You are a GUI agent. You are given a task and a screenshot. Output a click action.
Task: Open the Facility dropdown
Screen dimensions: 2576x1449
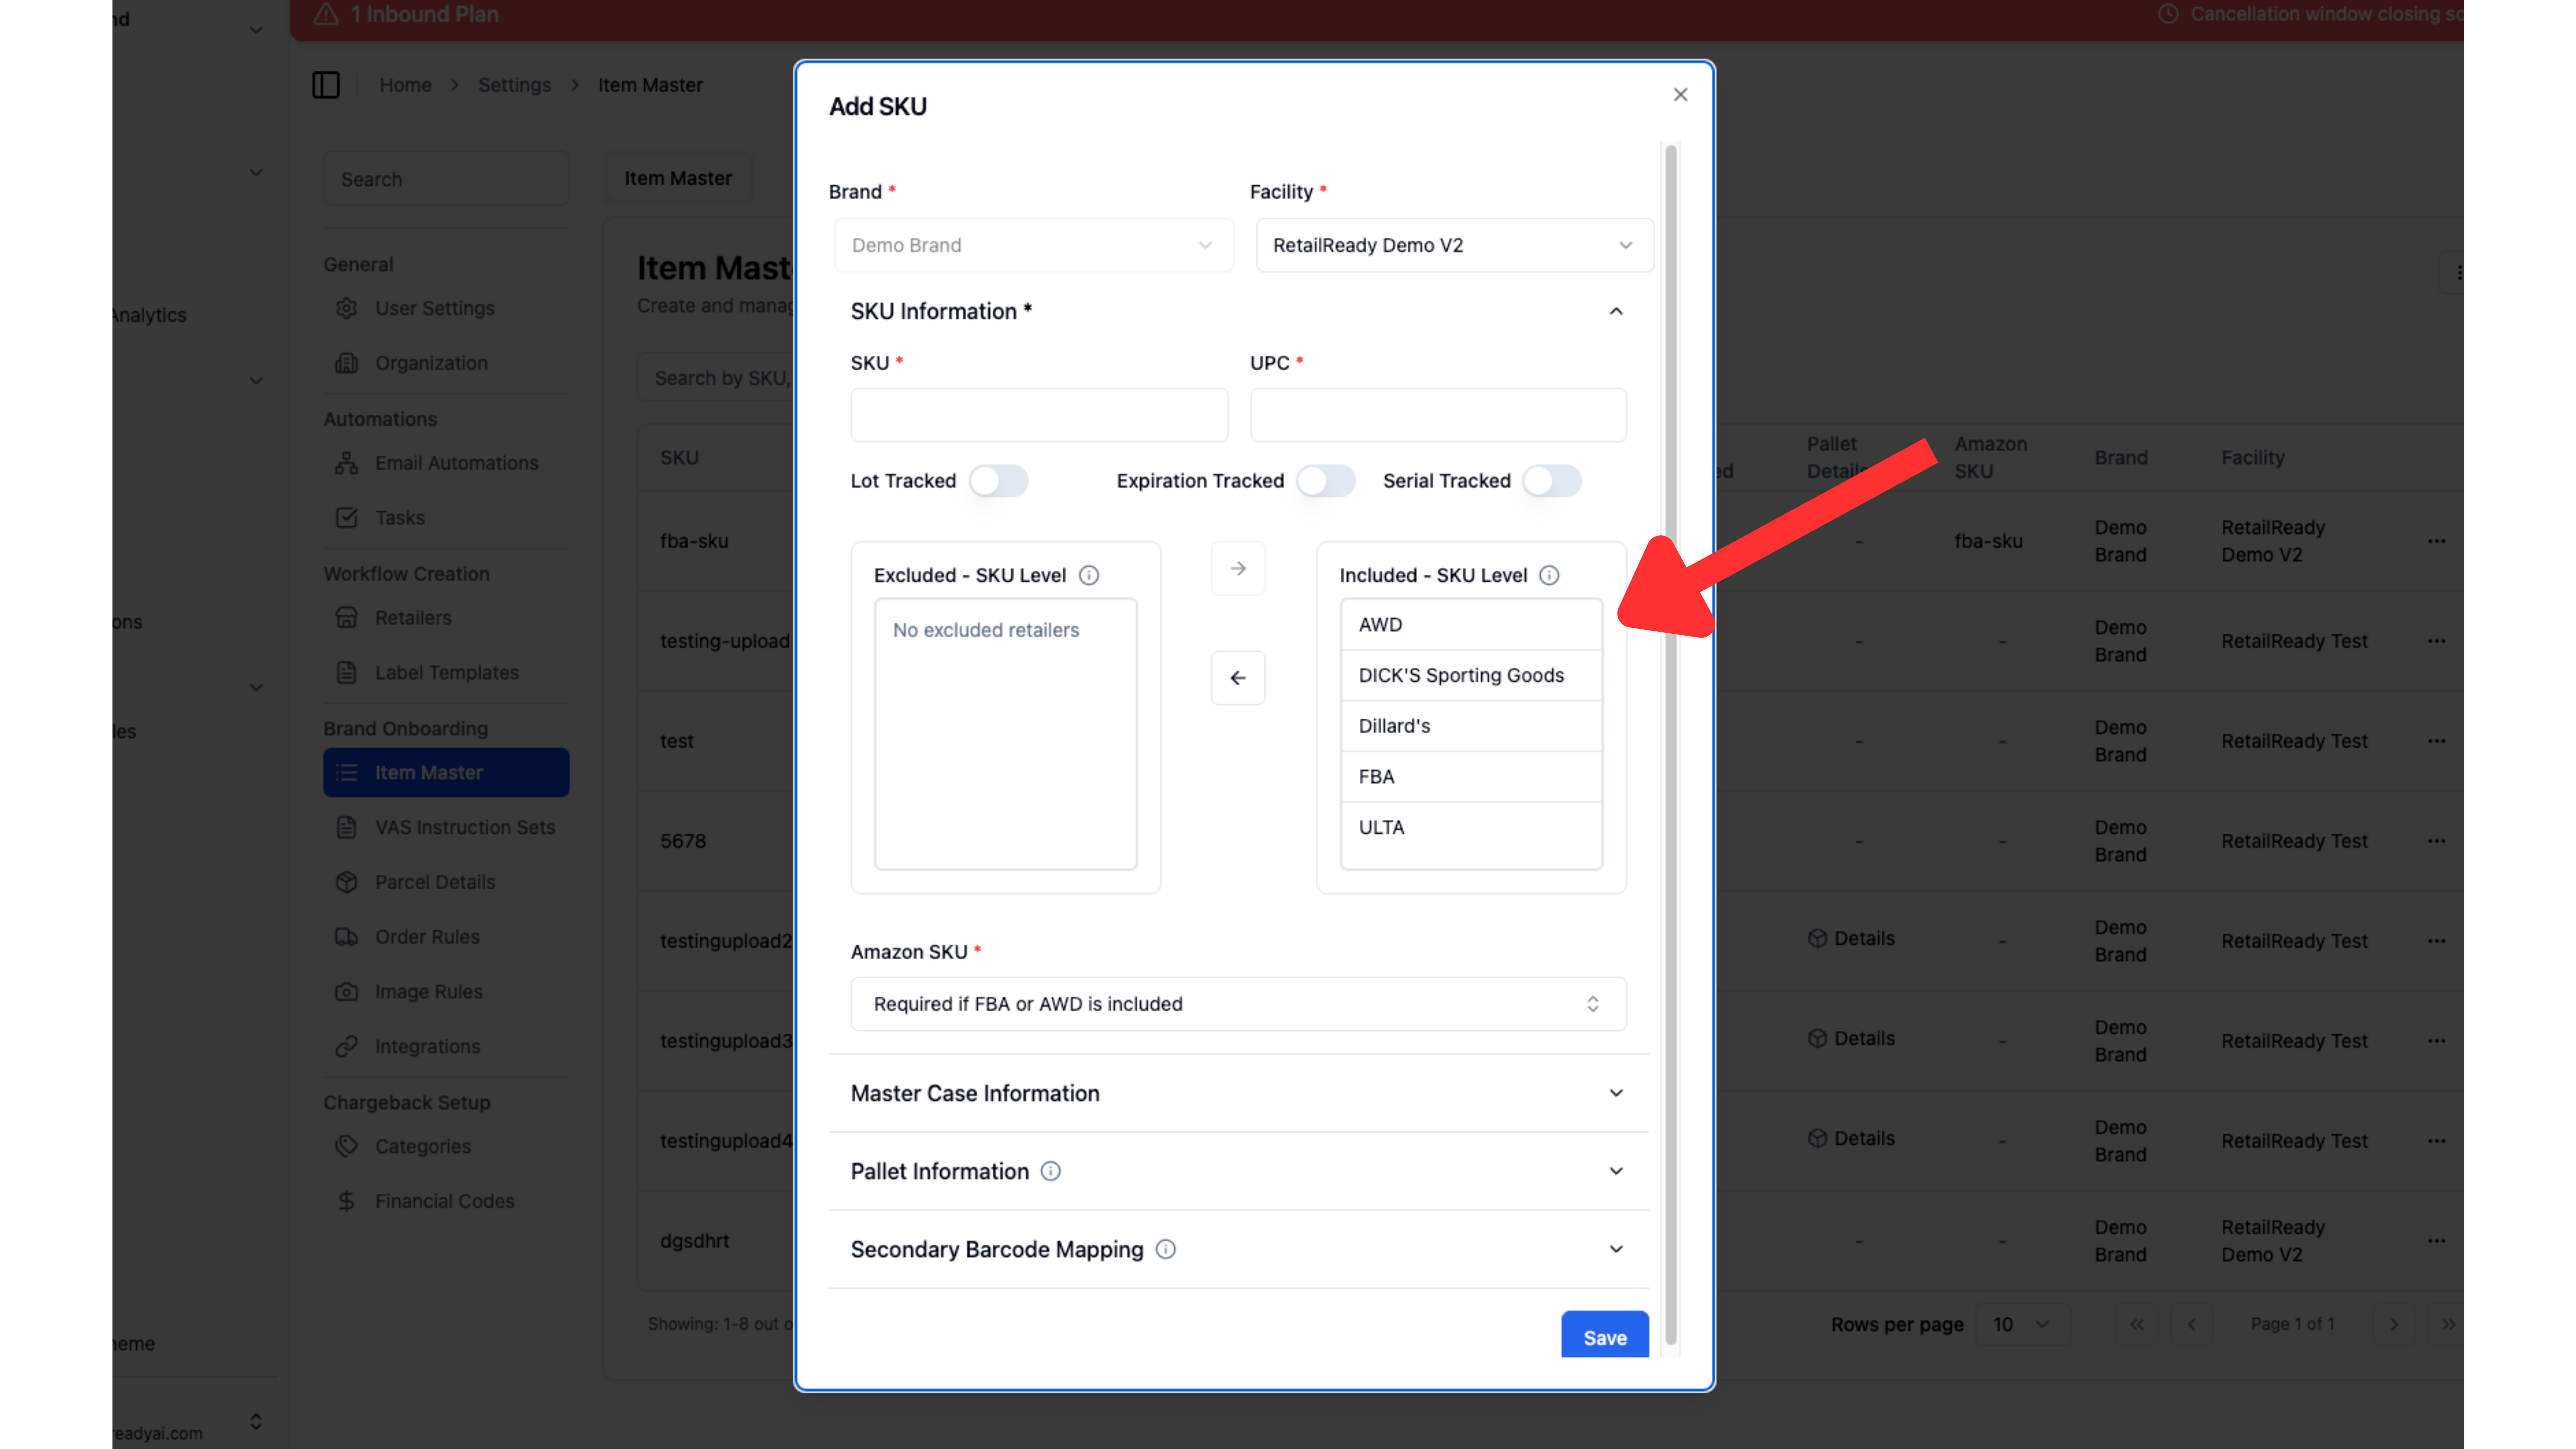(1454, 245)
